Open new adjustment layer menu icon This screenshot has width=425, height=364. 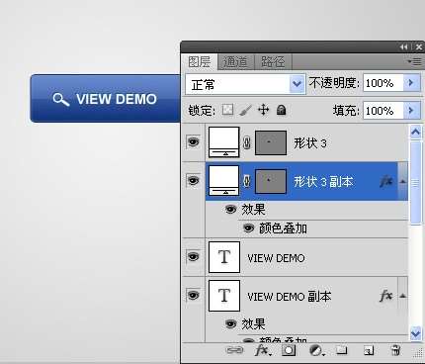(316, 350)
